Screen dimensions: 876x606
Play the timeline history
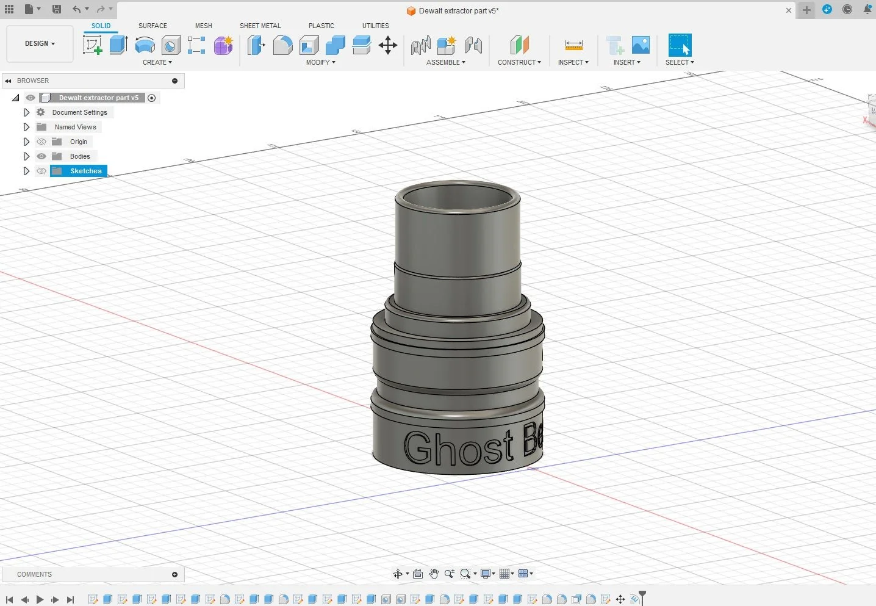40,600
